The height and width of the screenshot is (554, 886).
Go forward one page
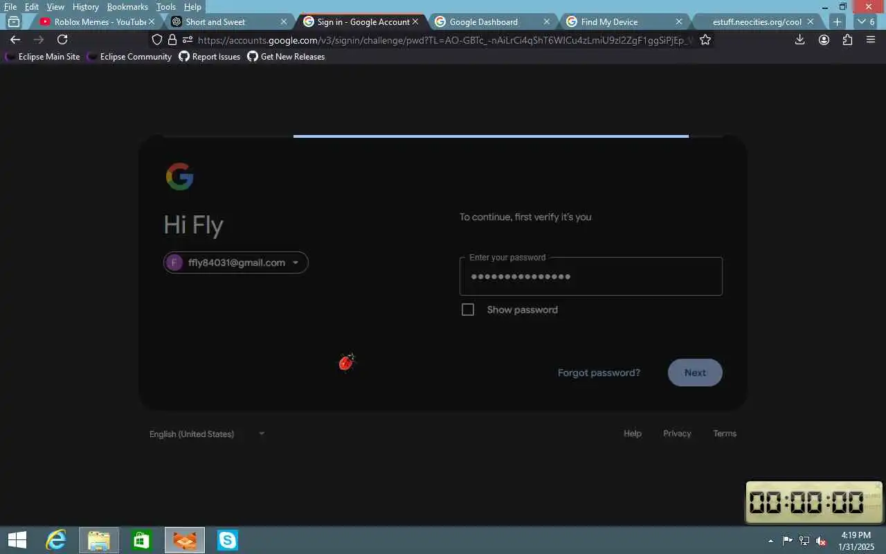[39, 39]
